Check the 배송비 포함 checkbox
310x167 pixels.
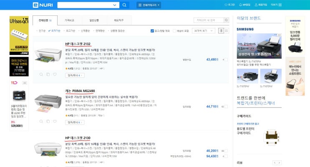coord(174,31)
